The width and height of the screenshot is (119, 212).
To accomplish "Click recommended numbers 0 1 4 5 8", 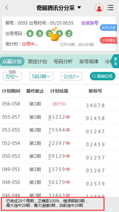I will tap(95, 118).
